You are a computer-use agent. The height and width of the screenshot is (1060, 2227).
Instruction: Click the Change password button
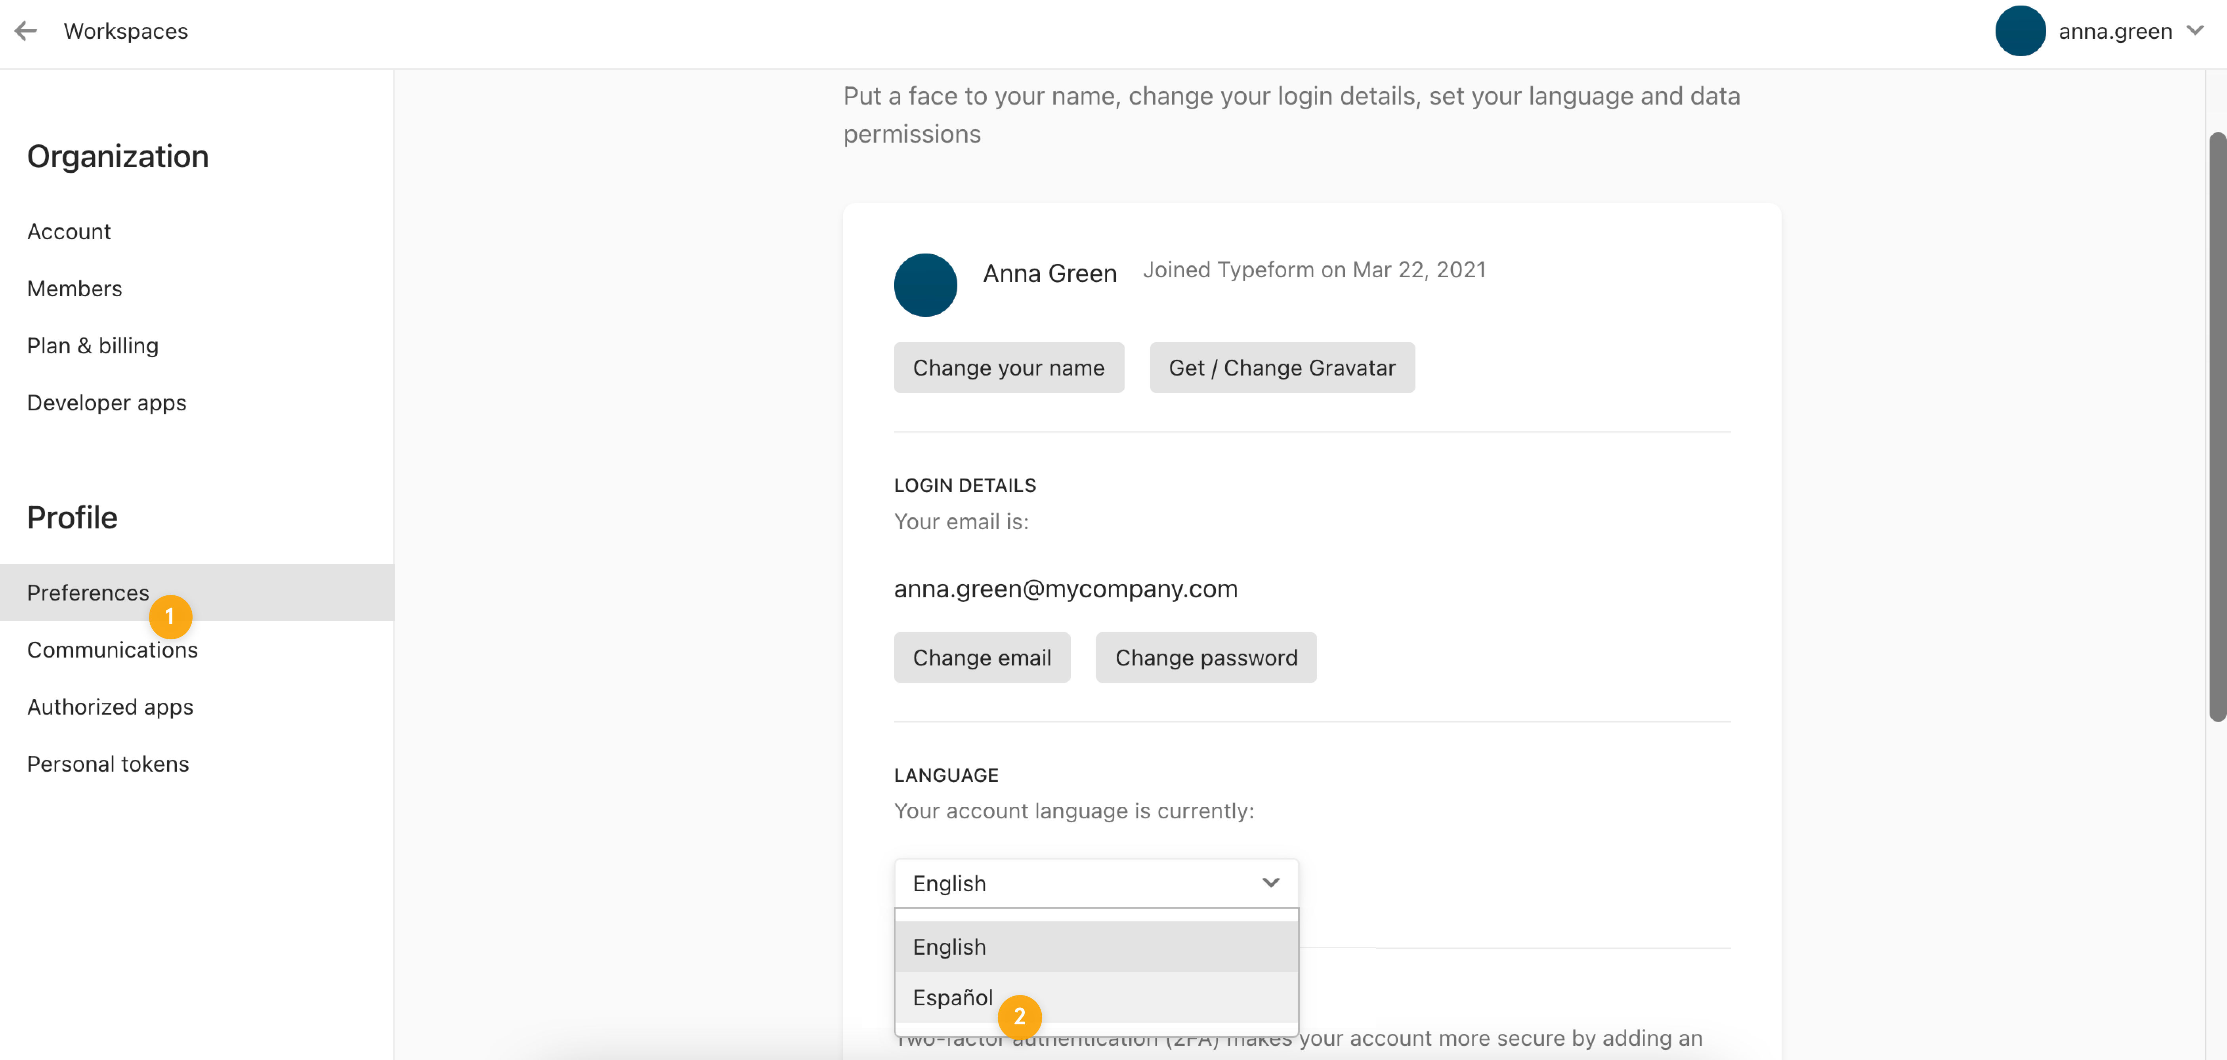click(1205, 658)
